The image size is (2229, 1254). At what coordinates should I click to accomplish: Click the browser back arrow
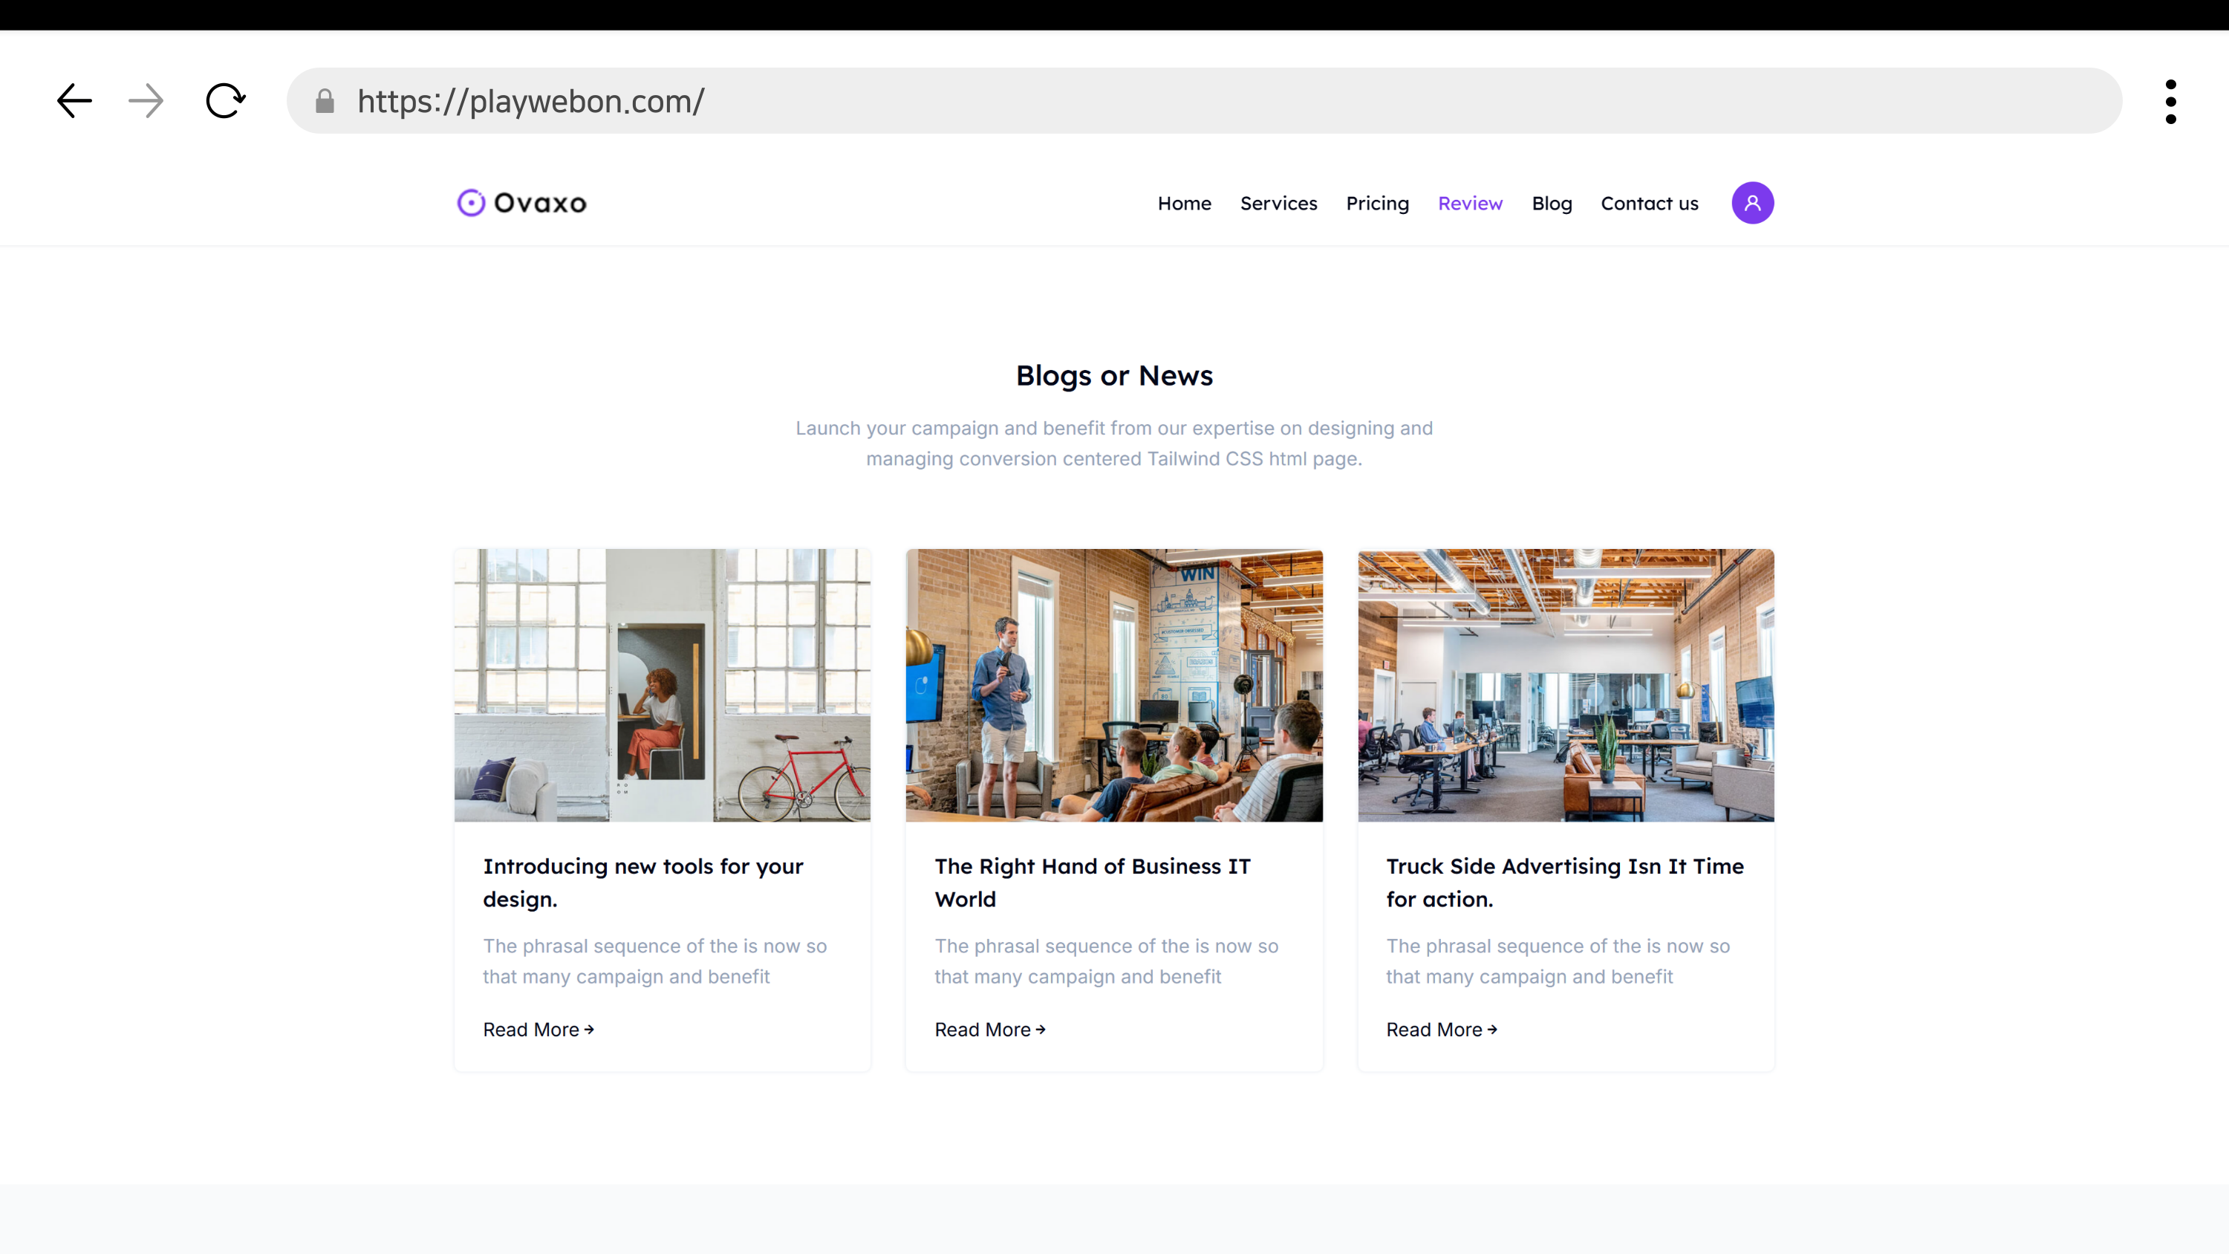74,101
